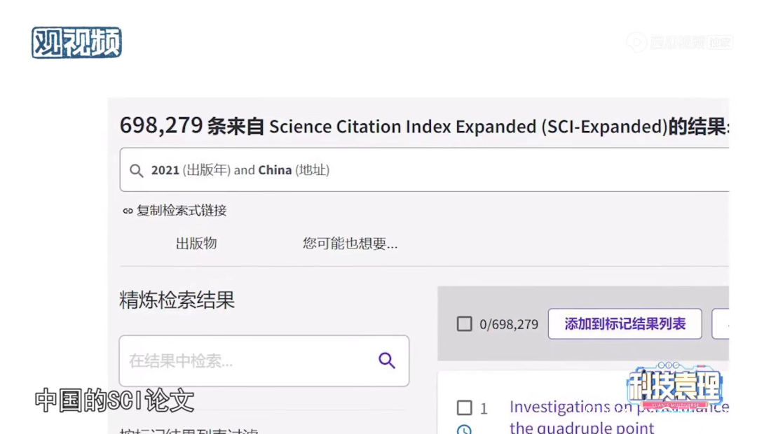Click the 0/698,279 selection count text
This screenshot has height=434, width=757.
click(x=509, y=324)
